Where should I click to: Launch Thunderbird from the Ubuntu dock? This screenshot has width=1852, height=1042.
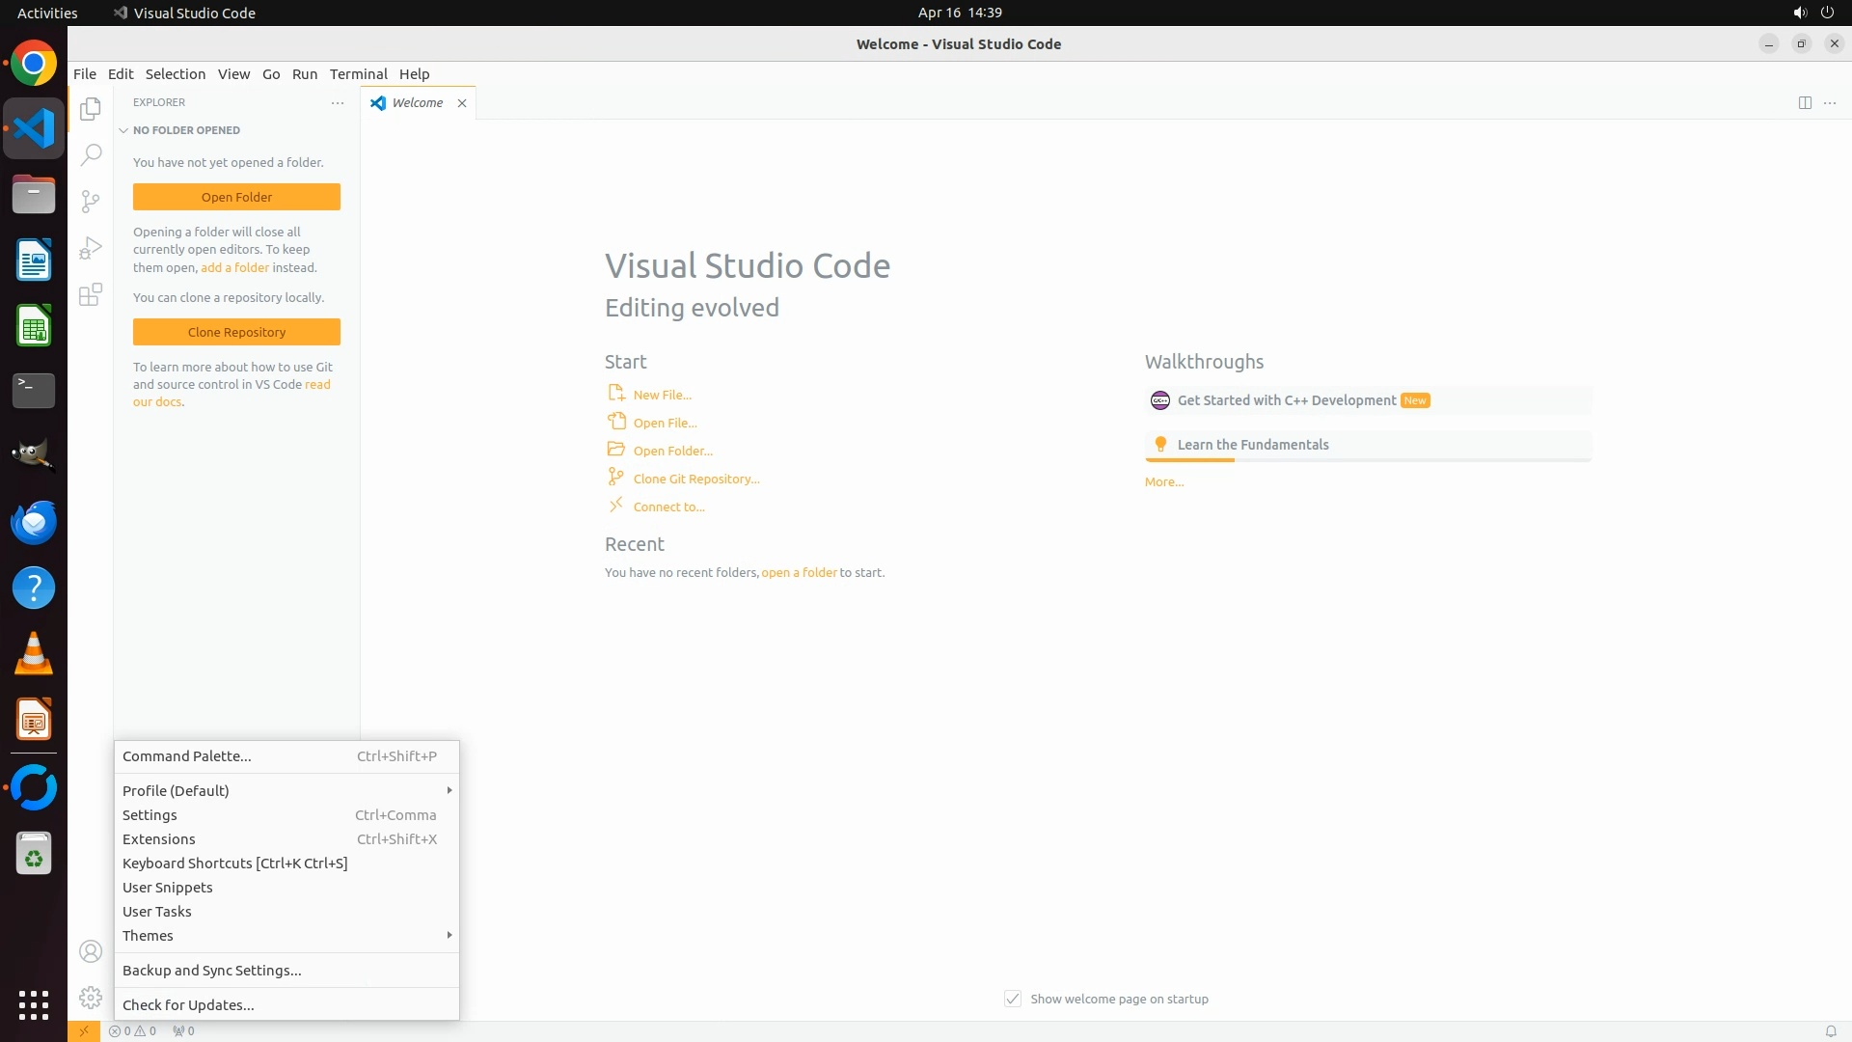click(34, 522)
